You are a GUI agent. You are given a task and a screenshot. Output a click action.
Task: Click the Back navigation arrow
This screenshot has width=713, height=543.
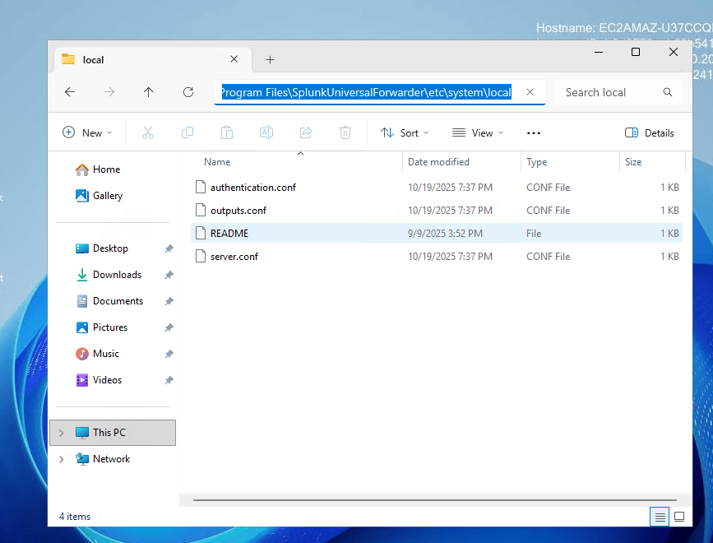(x=70, y=92)
